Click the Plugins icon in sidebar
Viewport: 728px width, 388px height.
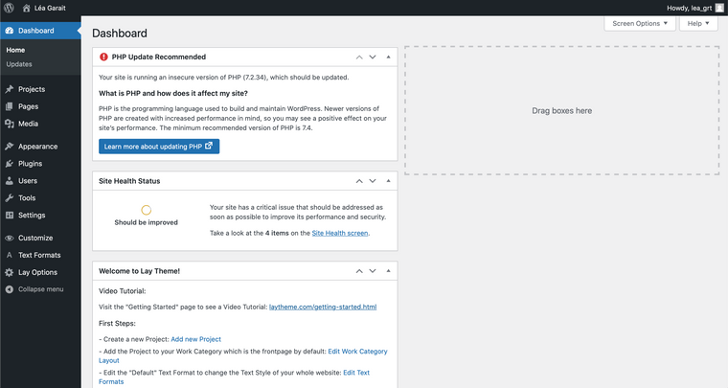point(9,164)
